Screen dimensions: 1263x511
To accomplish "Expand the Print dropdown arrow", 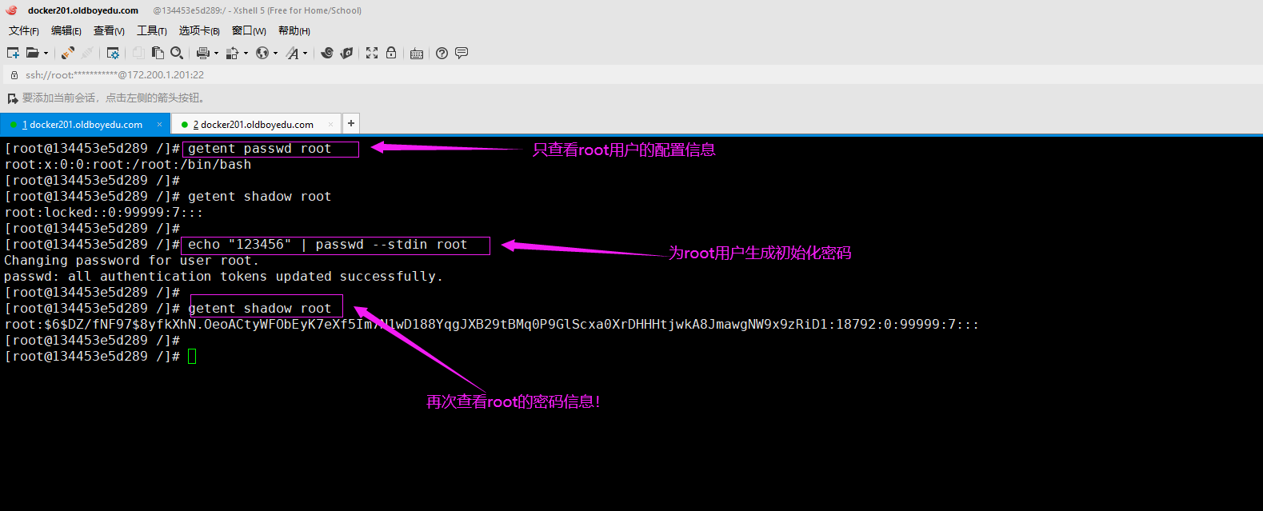I will (216, 54).
